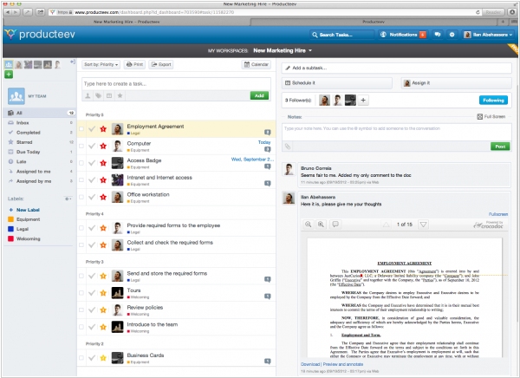Open the Labels settings gear dropdown
The height and width of the screenshot is (378, 520).
68,199
